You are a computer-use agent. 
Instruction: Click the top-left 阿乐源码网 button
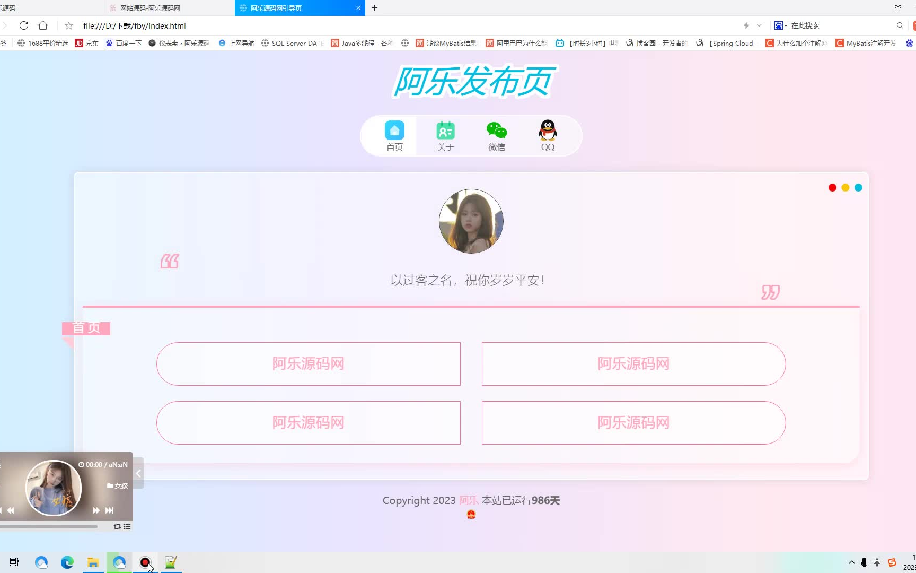click(x=308, y=364)
